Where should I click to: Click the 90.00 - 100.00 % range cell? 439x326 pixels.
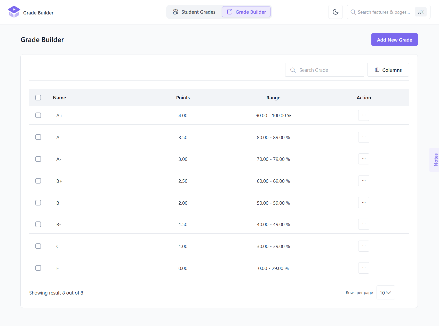point(273,115)
